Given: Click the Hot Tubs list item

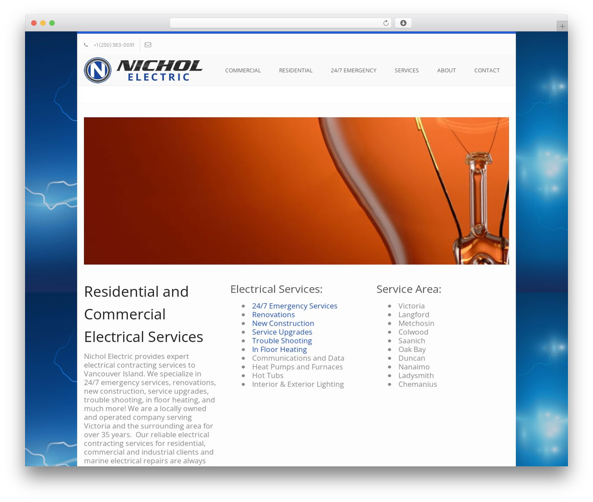Looking at the screenshot, I should [268, 376].
